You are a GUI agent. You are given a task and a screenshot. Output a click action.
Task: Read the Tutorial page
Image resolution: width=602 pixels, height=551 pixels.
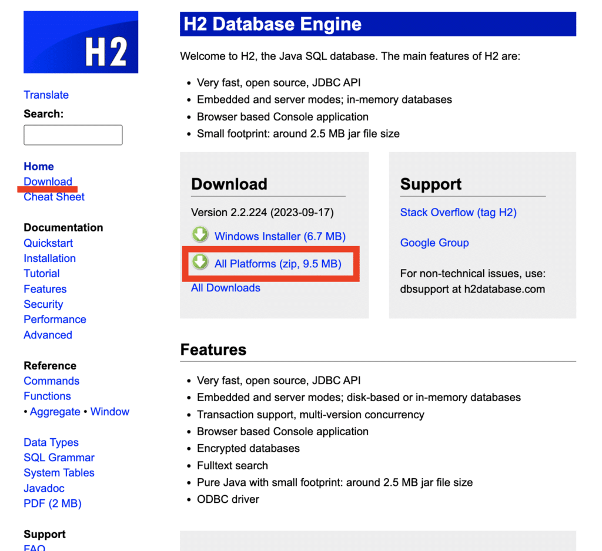tap(41, 273)
